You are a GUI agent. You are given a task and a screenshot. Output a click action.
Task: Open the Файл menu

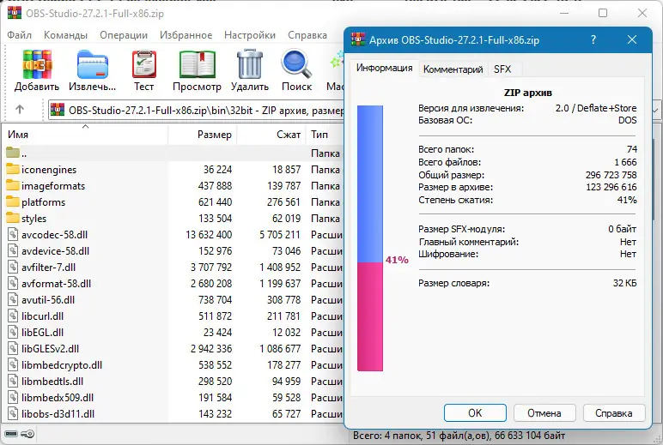point(20,35)
